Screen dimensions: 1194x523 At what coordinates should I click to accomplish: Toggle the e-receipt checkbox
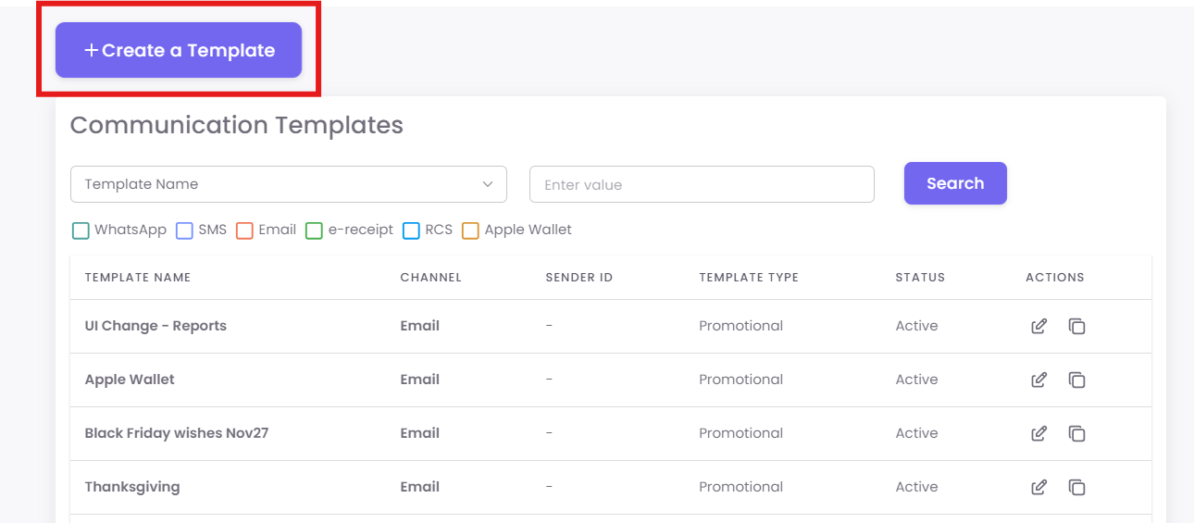tap(314, 230)
